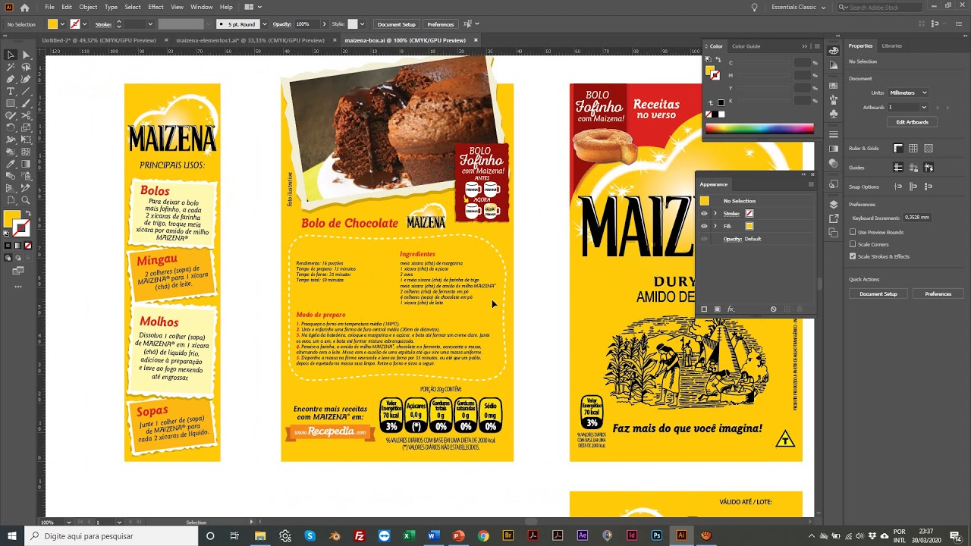
Task: Open fill color dropdown in control bar
Action: pos(62,24)
